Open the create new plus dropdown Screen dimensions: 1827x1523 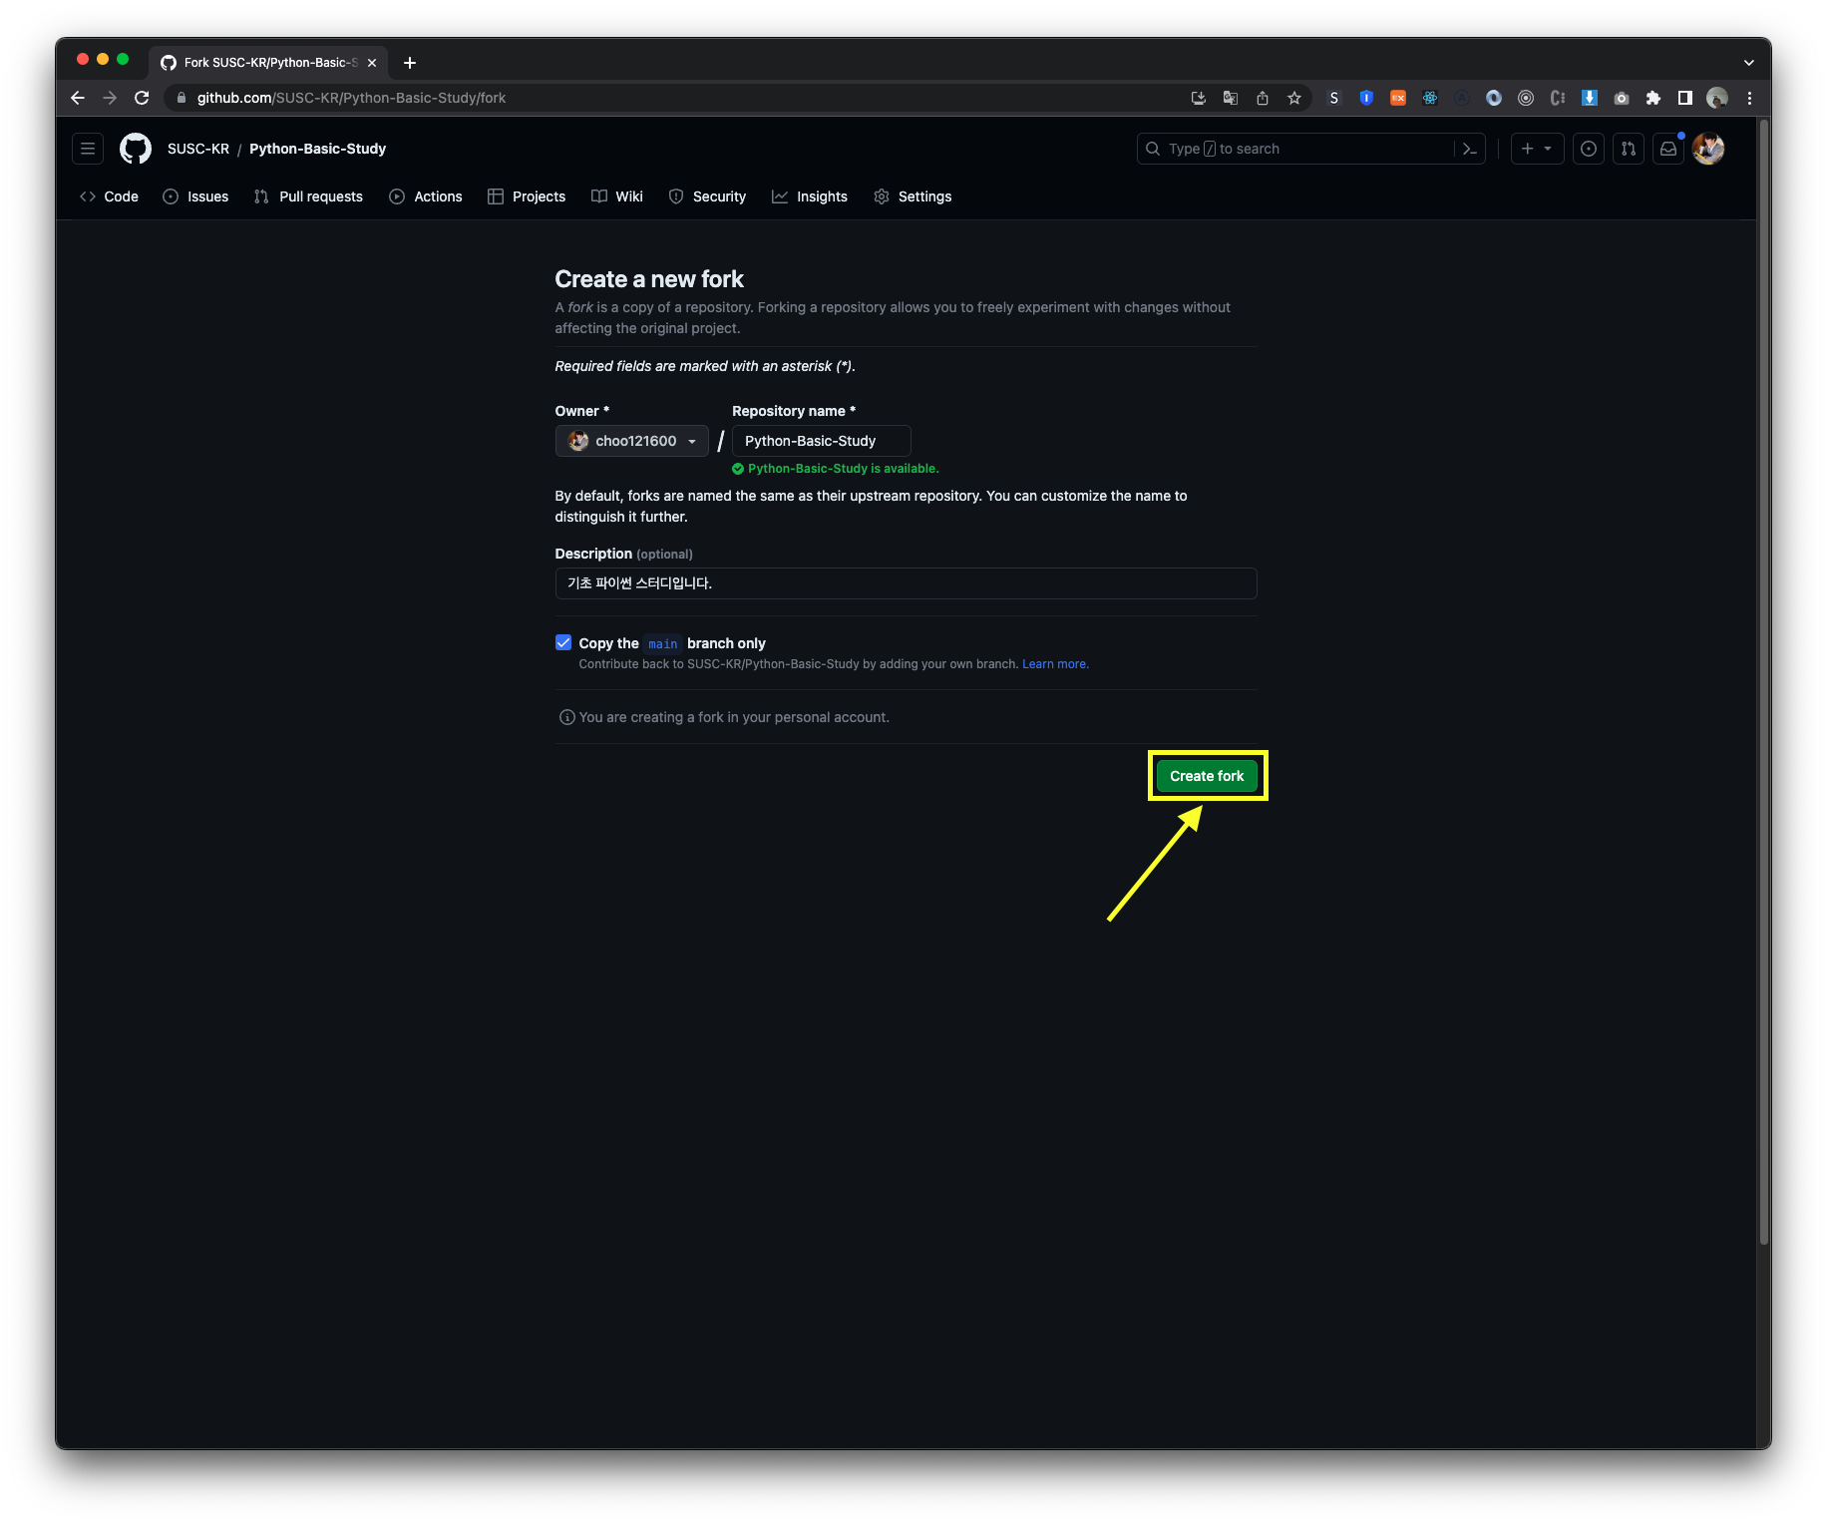1537,148
